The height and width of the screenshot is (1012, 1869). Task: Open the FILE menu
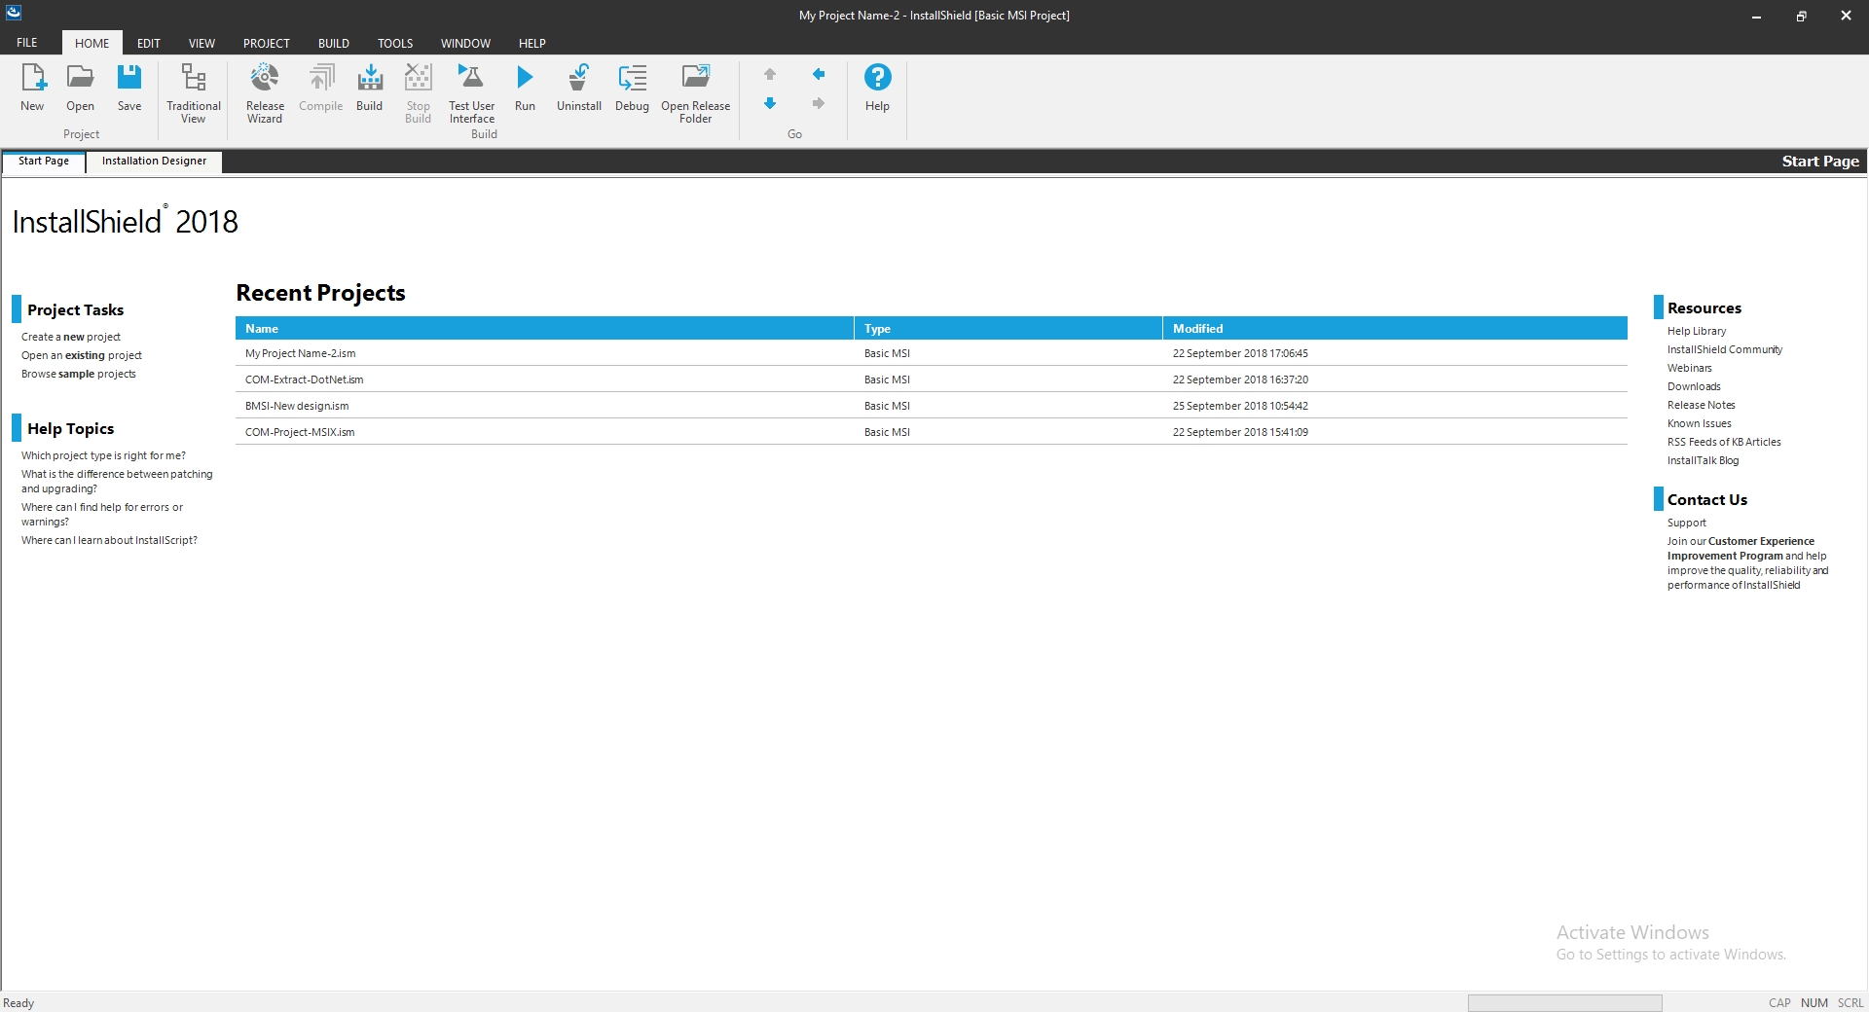coord(27,43)
